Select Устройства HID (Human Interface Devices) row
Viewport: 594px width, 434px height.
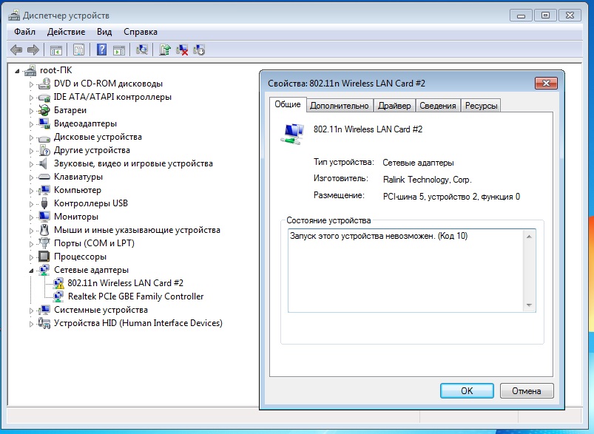tap(138, 323)
